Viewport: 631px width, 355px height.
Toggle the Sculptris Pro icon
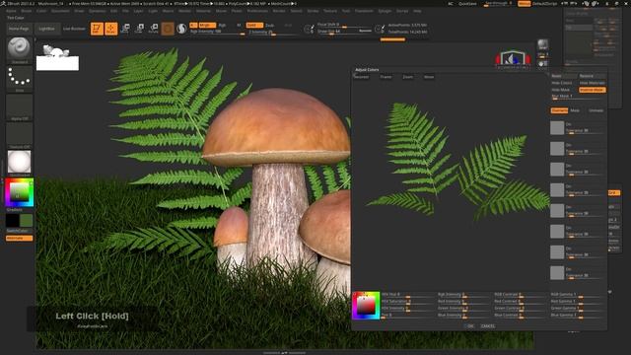[x=181, y=29]
